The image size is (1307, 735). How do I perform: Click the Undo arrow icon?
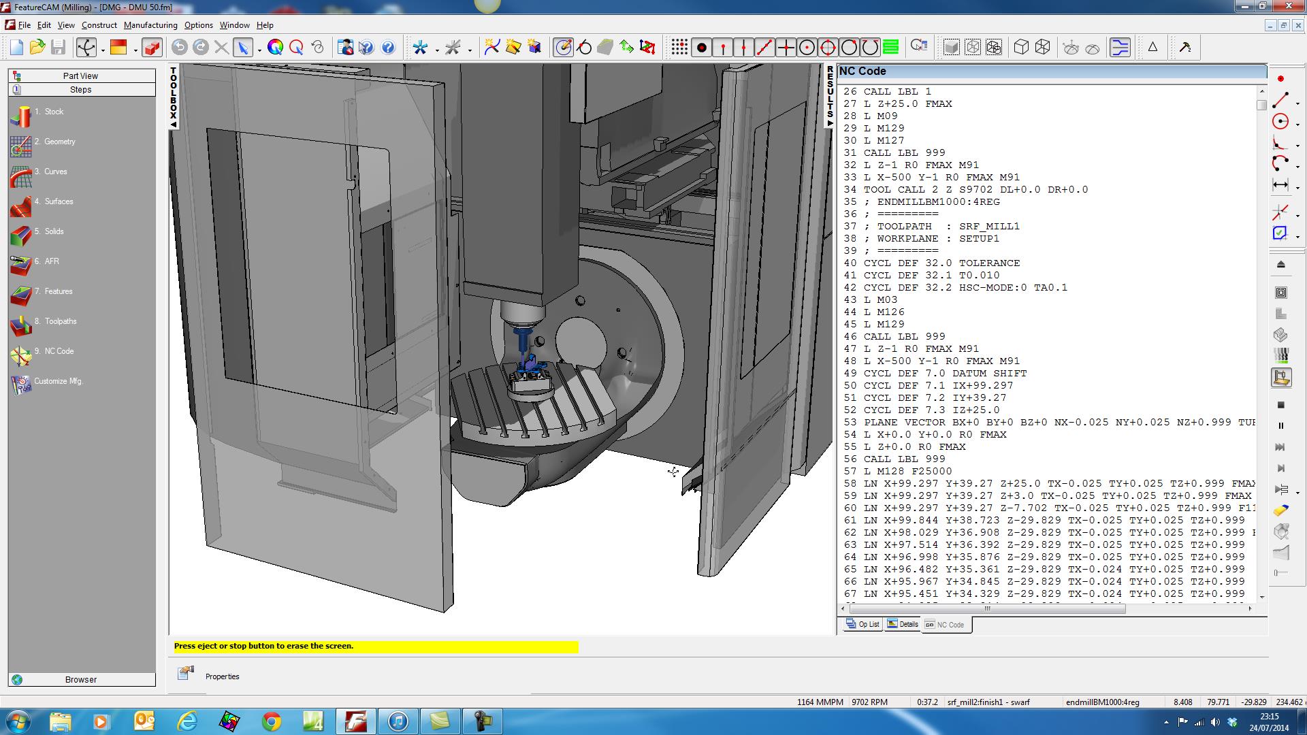pos(180,47)
